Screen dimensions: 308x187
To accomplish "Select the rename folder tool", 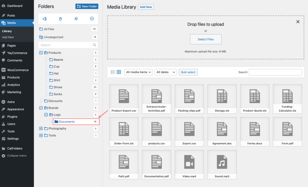I will point(45,18).
